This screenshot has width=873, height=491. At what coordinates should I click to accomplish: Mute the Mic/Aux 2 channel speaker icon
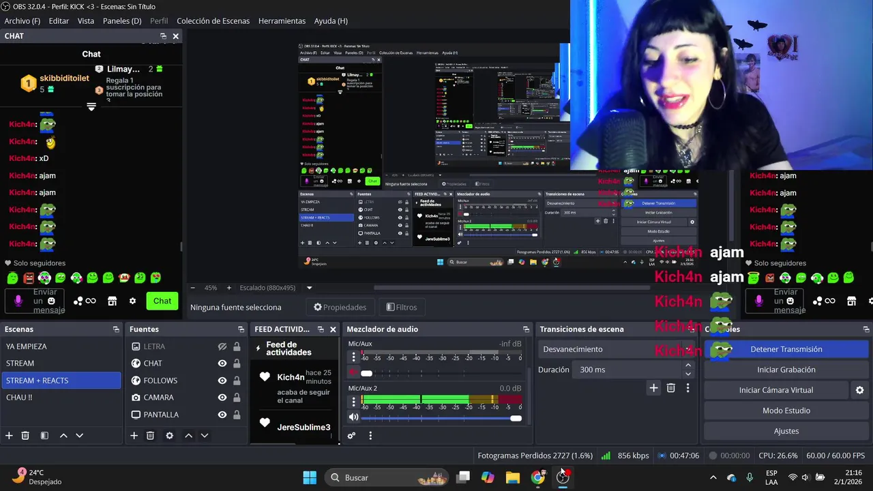pos(353,417)
